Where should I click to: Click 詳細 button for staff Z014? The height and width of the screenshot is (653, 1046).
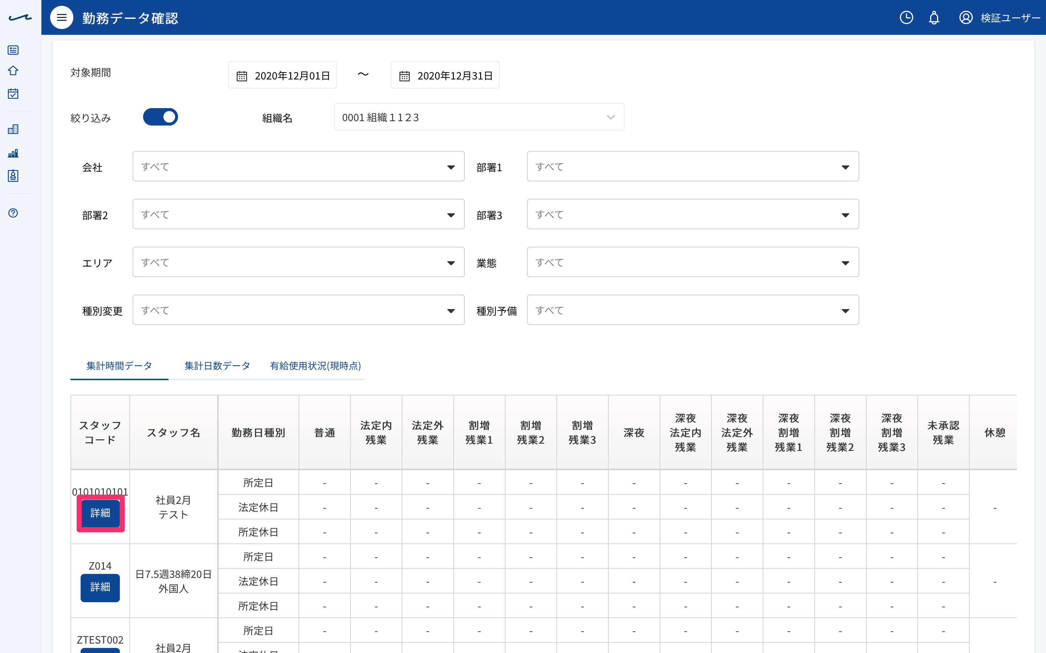100,587
